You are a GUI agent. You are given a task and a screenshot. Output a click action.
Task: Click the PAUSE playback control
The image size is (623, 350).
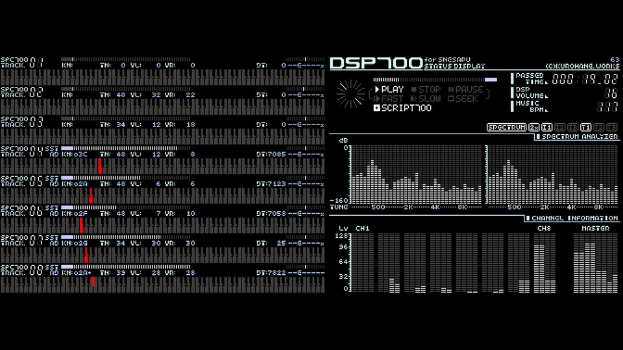[x=466, y=89]
